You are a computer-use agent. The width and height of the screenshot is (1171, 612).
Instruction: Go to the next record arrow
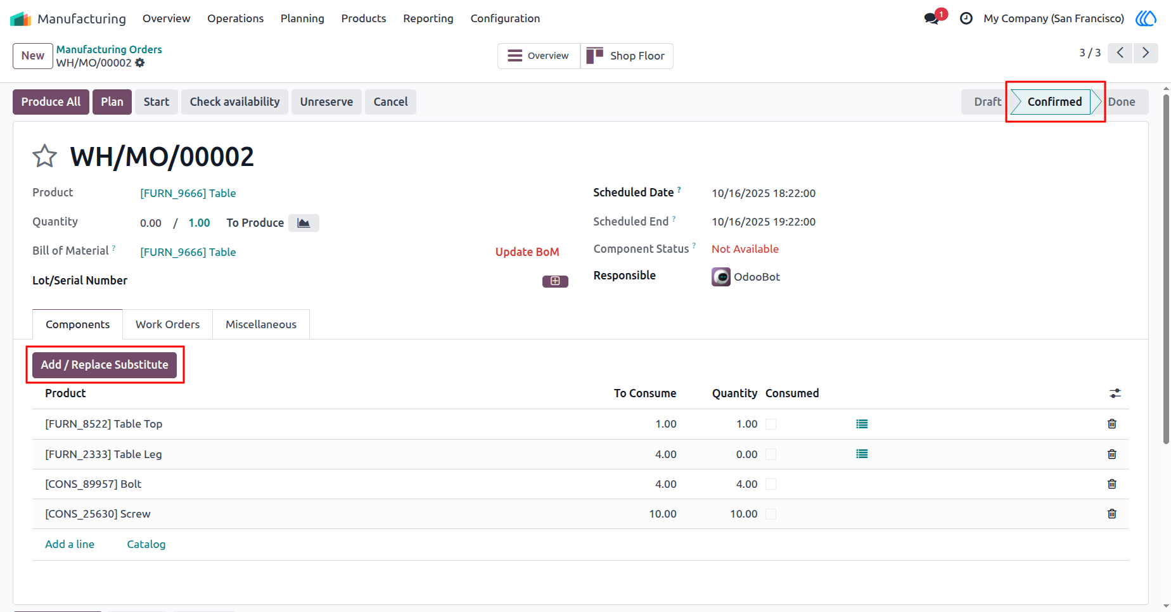[x=1146, y=53]
